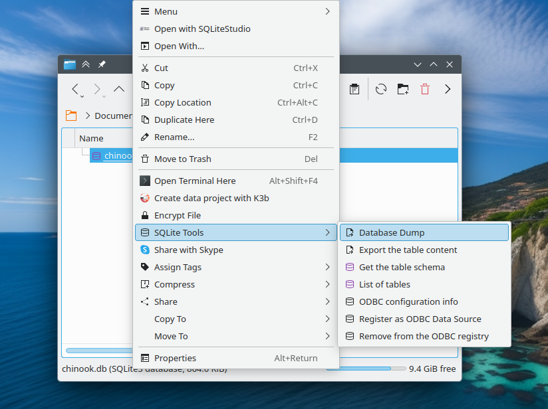Select Encrypt File option
Screen dimensions: 548x409
click(236, 215)
